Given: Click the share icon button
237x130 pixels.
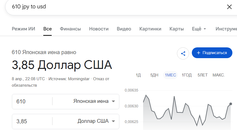Looking at the screenshot, I should click(183, 54).
